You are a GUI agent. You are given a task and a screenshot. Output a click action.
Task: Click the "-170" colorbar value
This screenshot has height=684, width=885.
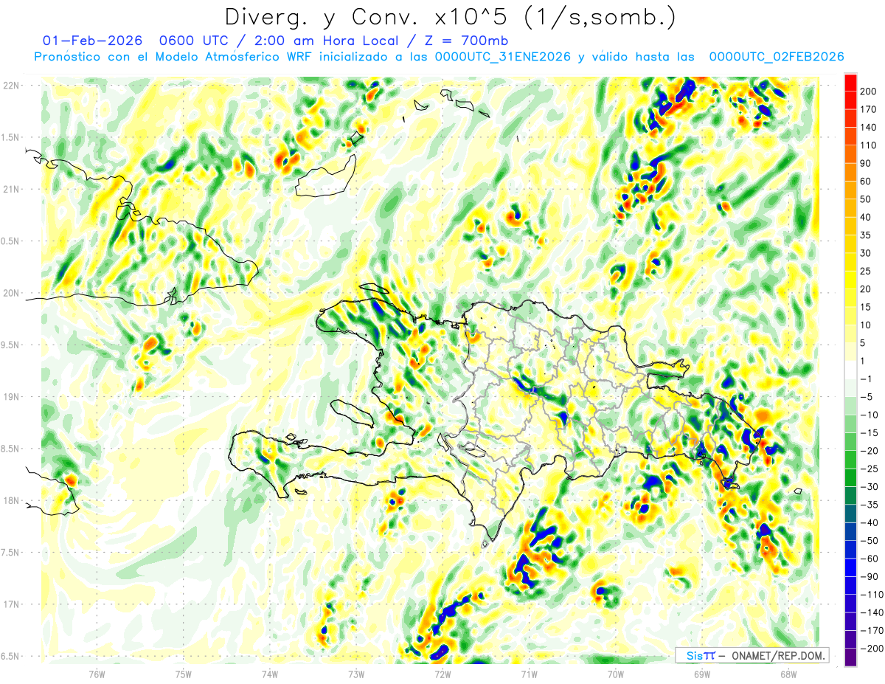(873, 630)
